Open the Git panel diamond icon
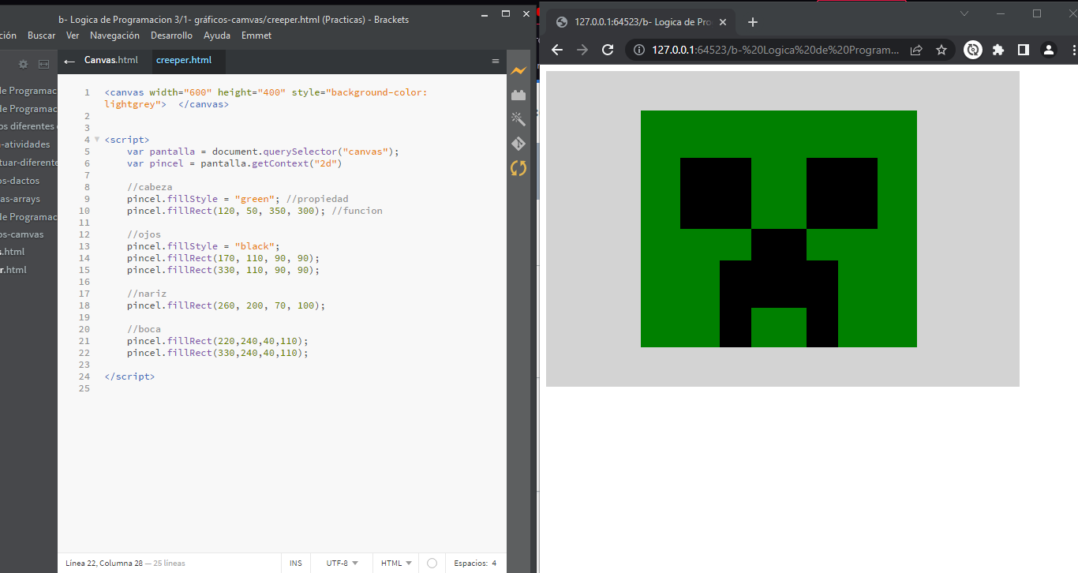 pyautogui.click(x=518, y=144)
